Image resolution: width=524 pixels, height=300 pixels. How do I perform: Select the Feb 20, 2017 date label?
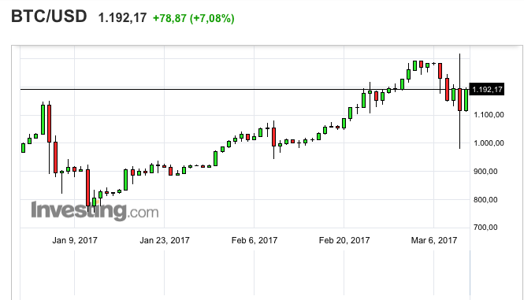[344, 240]
